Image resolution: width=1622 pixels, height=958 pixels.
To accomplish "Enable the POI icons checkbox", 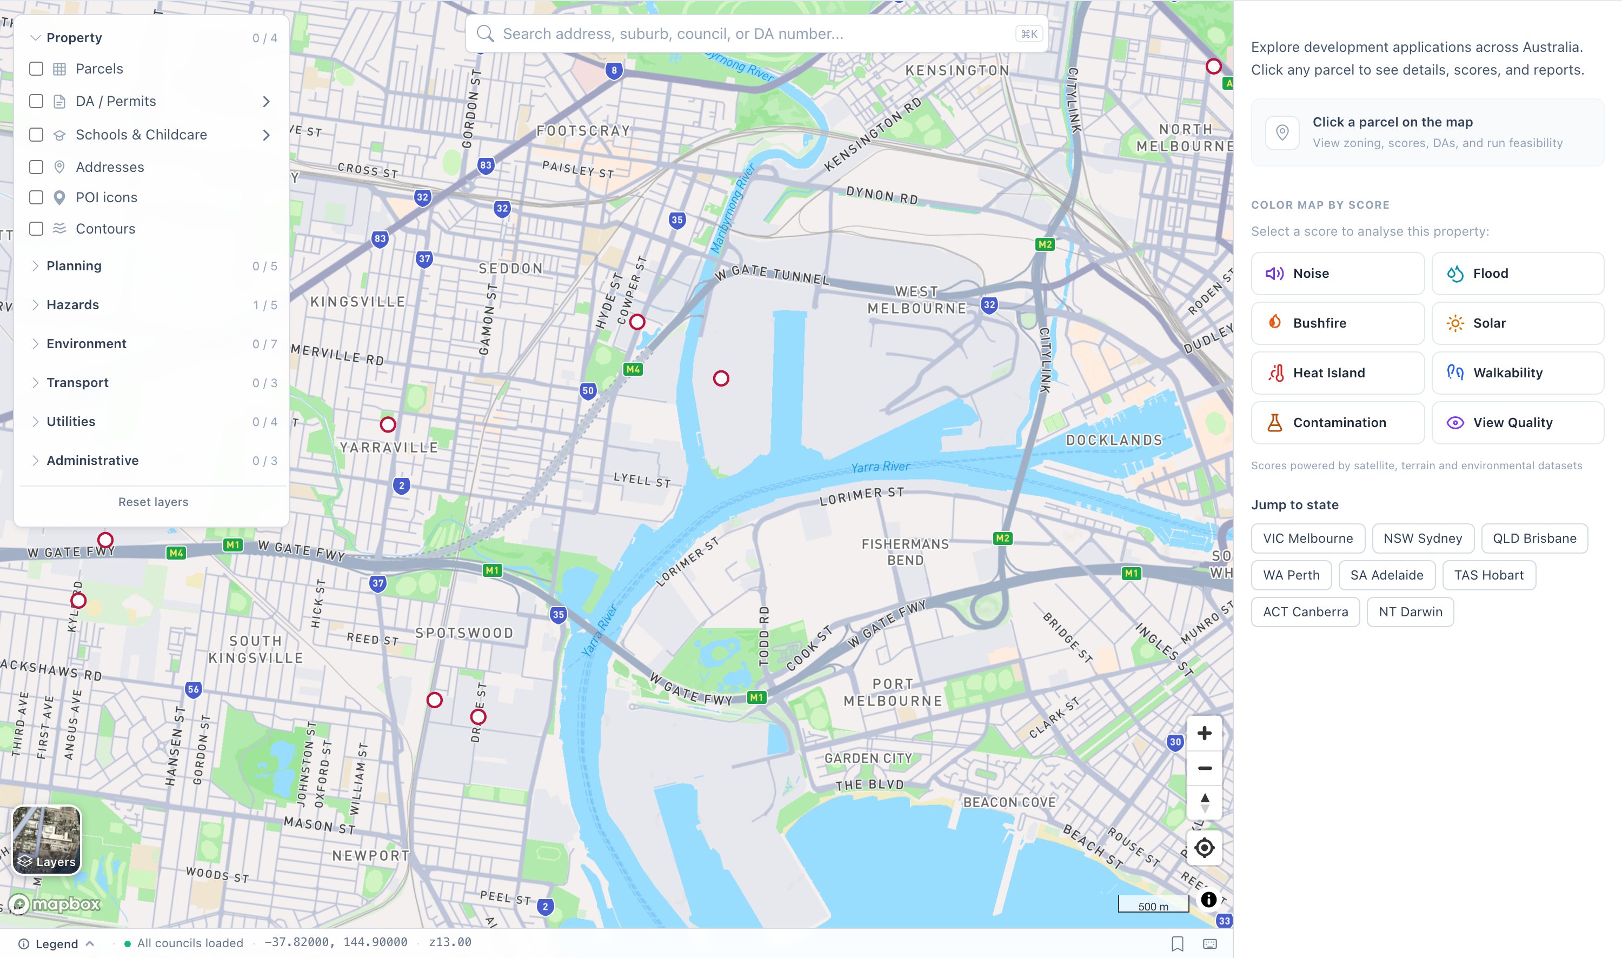I will click(x=36, y=197).
